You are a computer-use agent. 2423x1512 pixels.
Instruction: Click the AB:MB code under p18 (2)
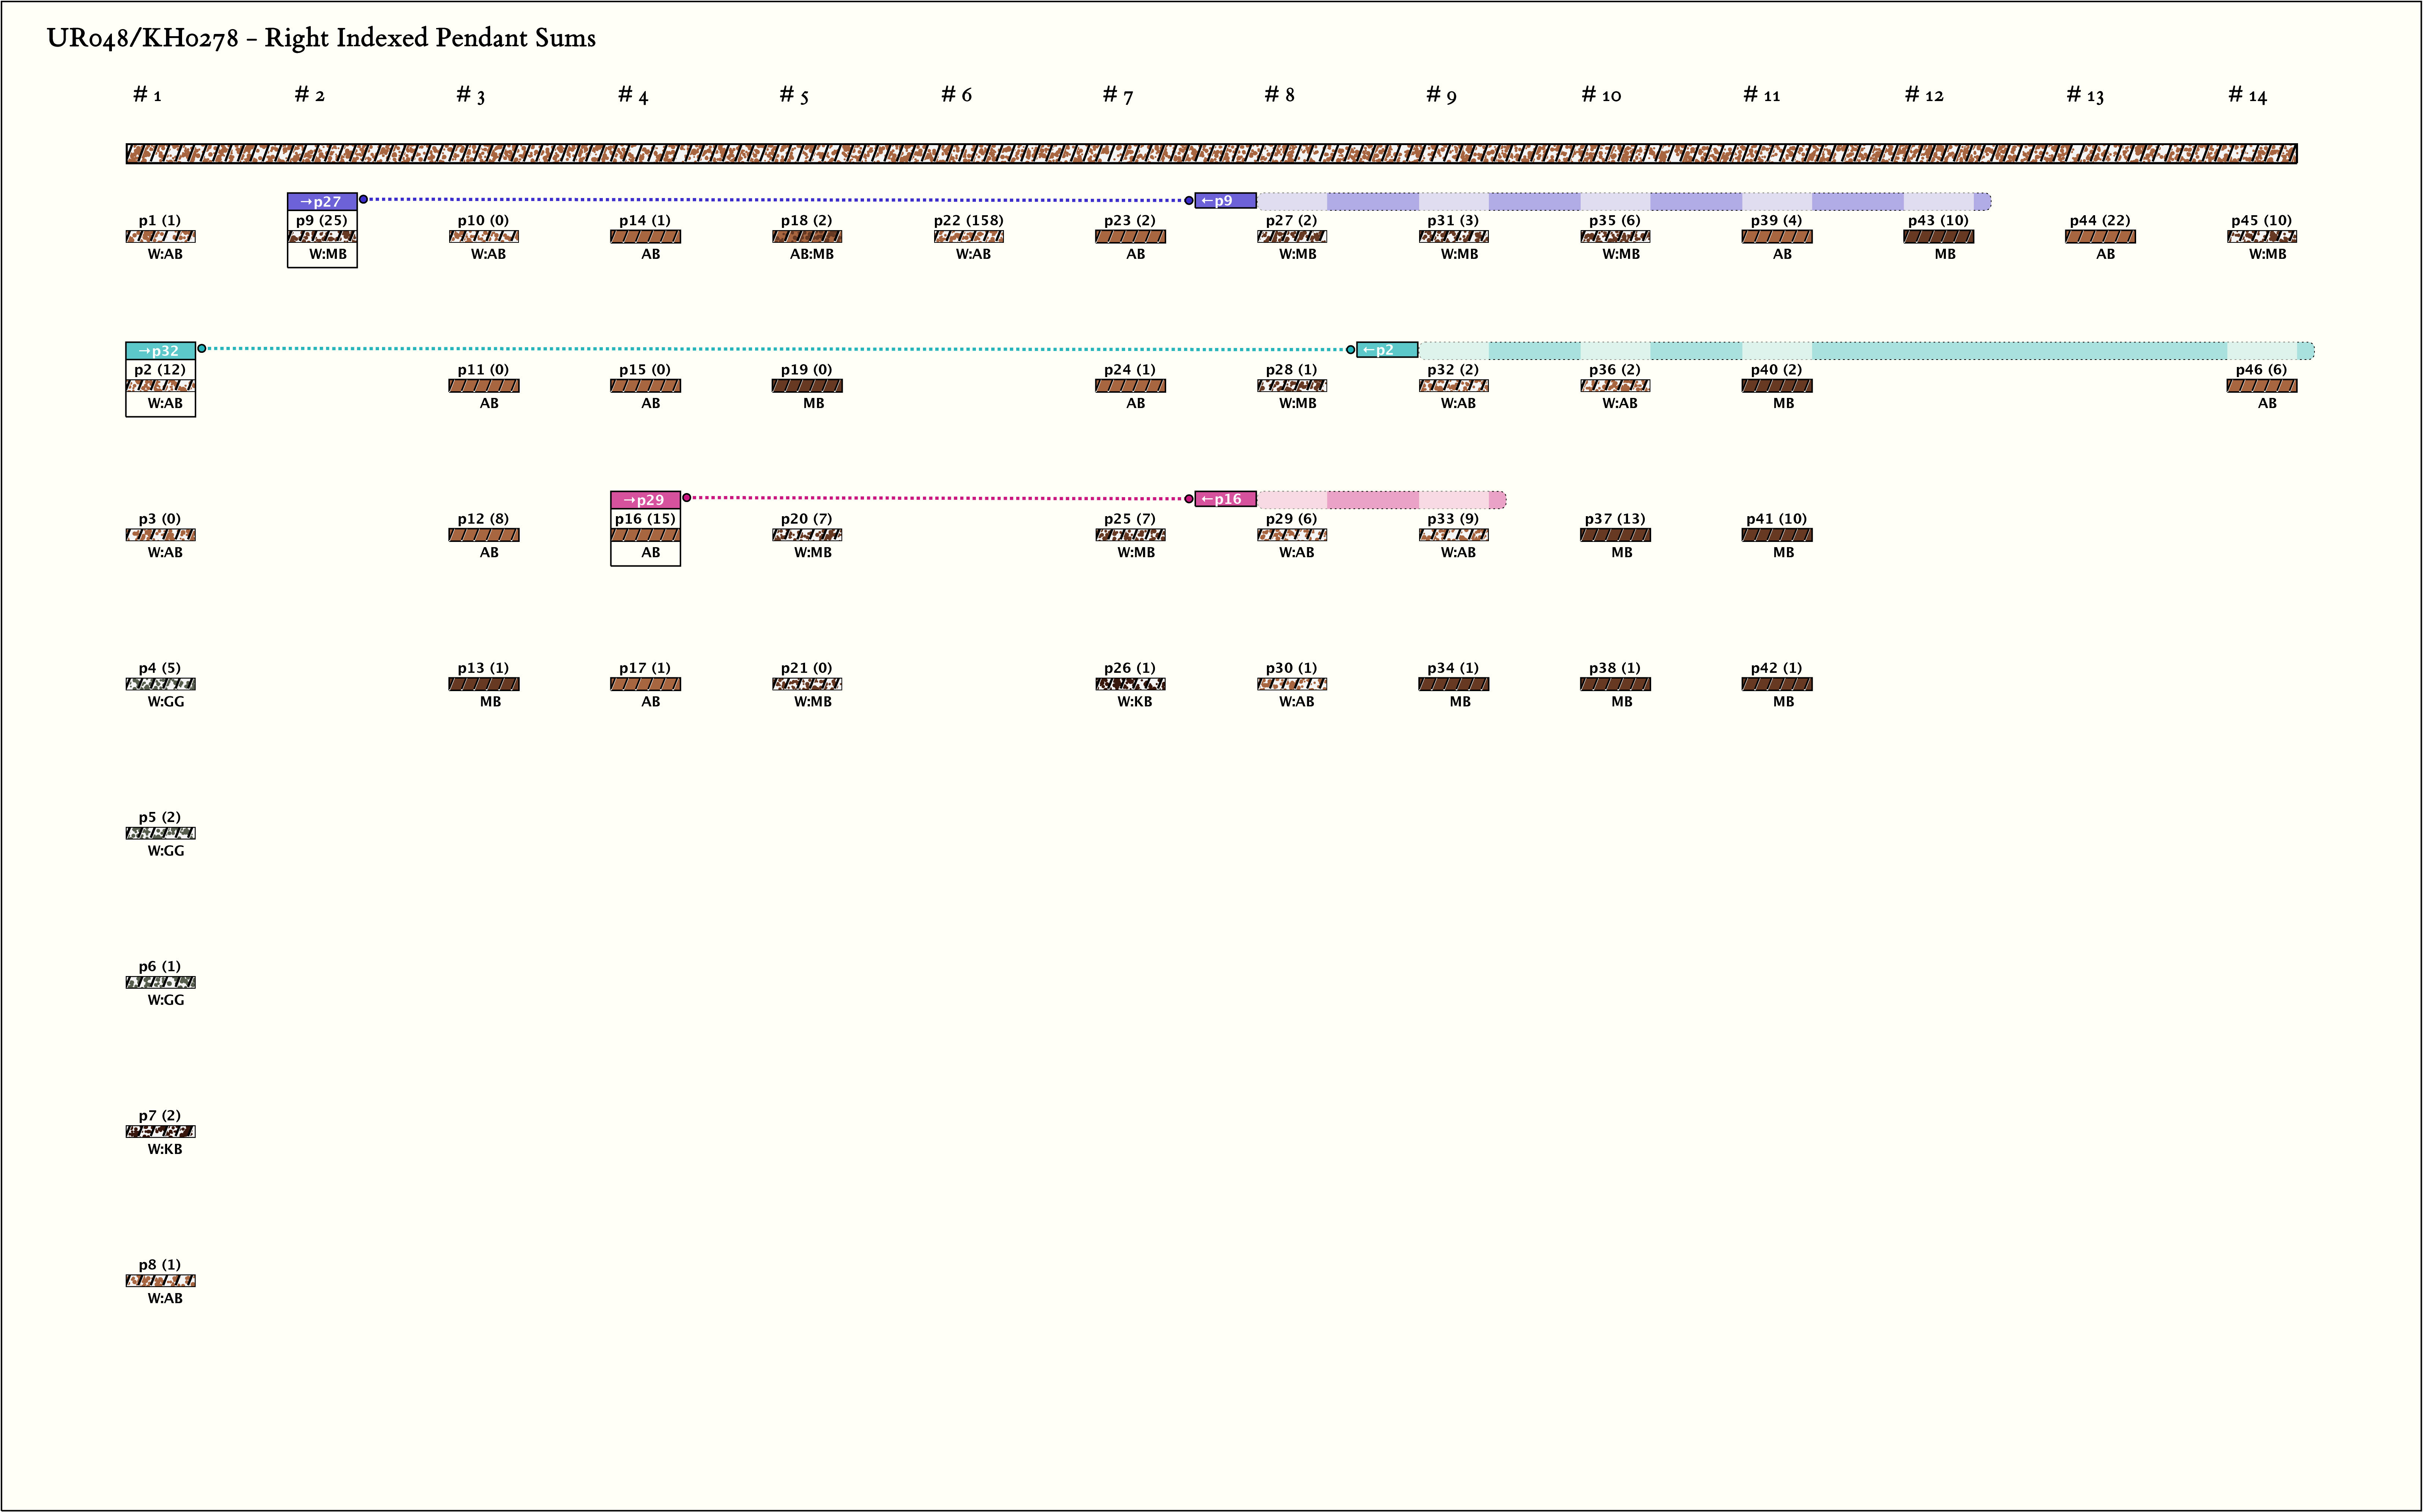point(812,254)
